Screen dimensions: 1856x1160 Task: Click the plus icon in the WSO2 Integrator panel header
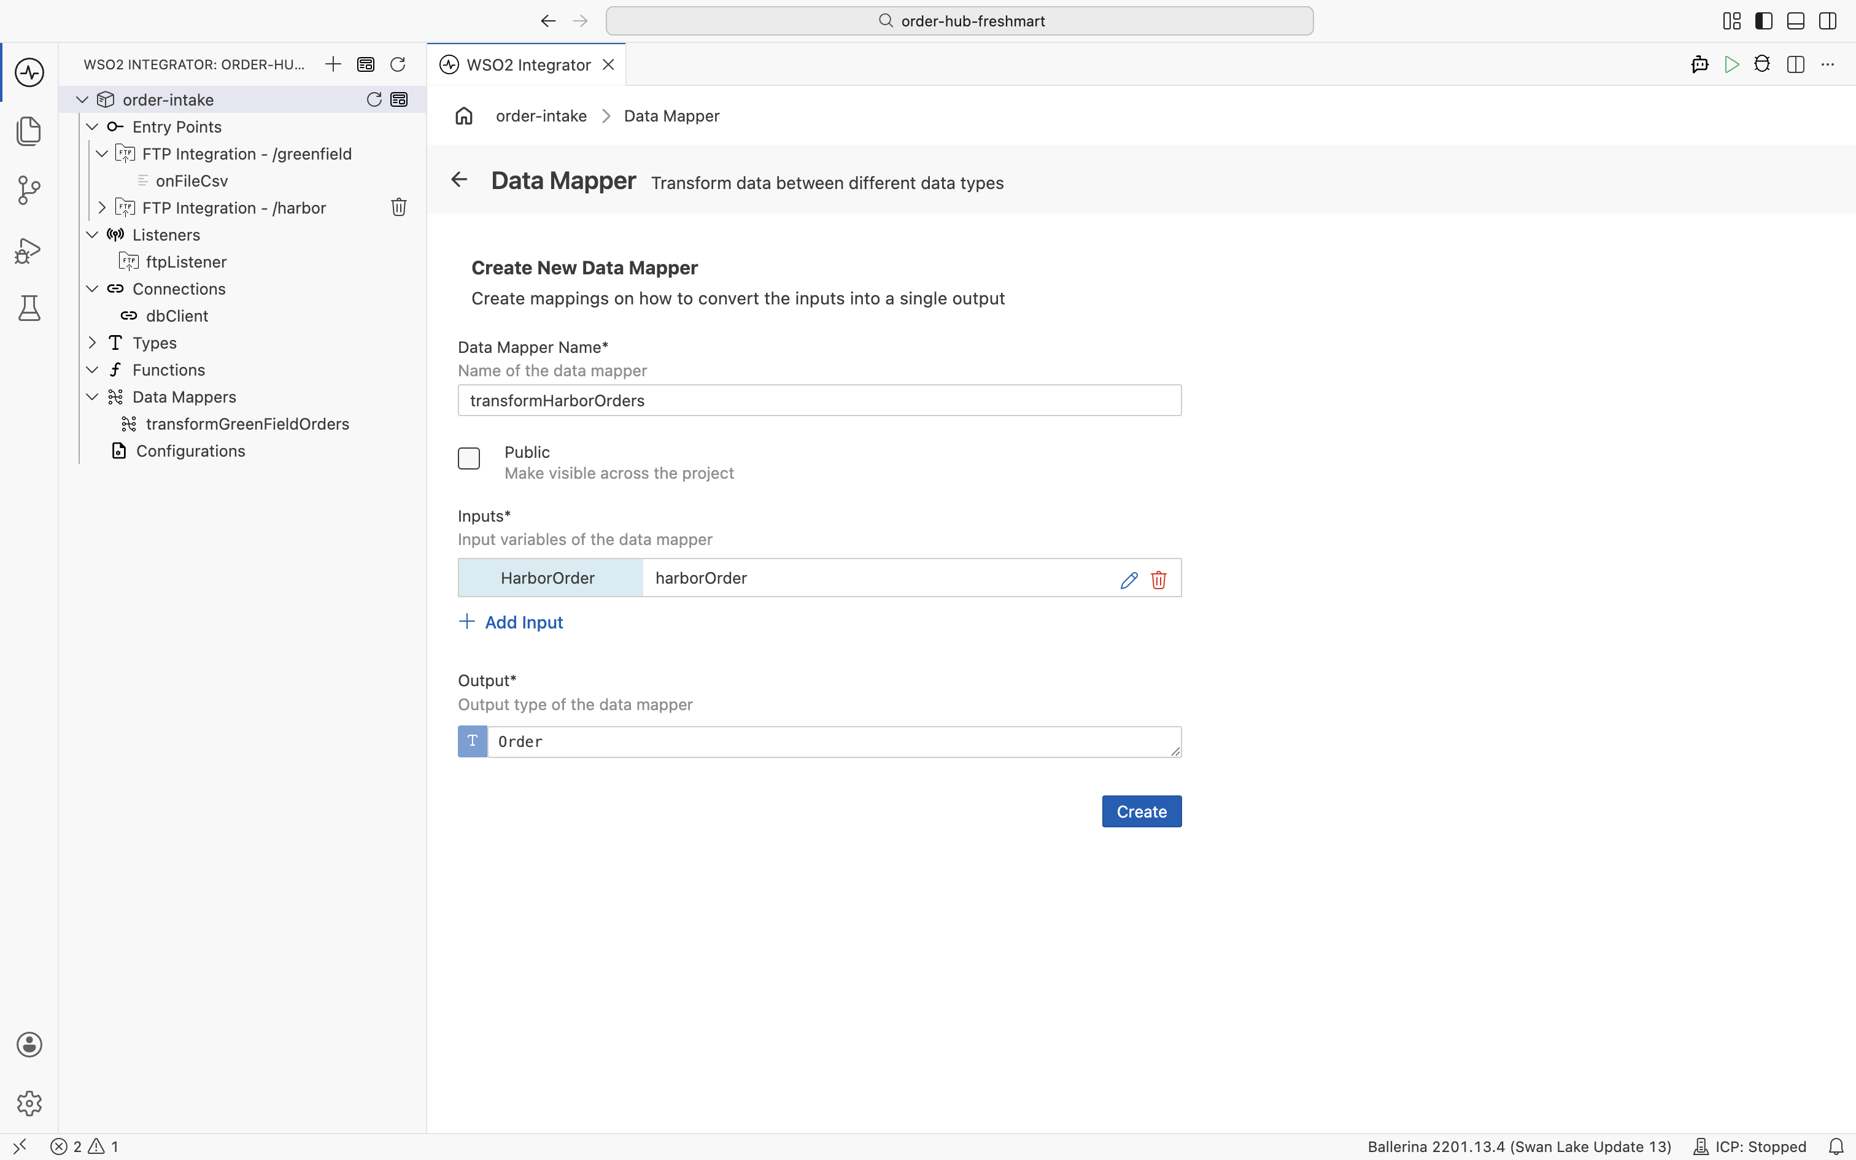(333, 64)
